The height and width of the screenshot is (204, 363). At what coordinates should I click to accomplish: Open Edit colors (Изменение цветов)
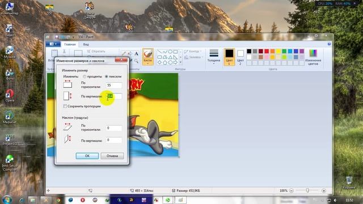point(313,57)
